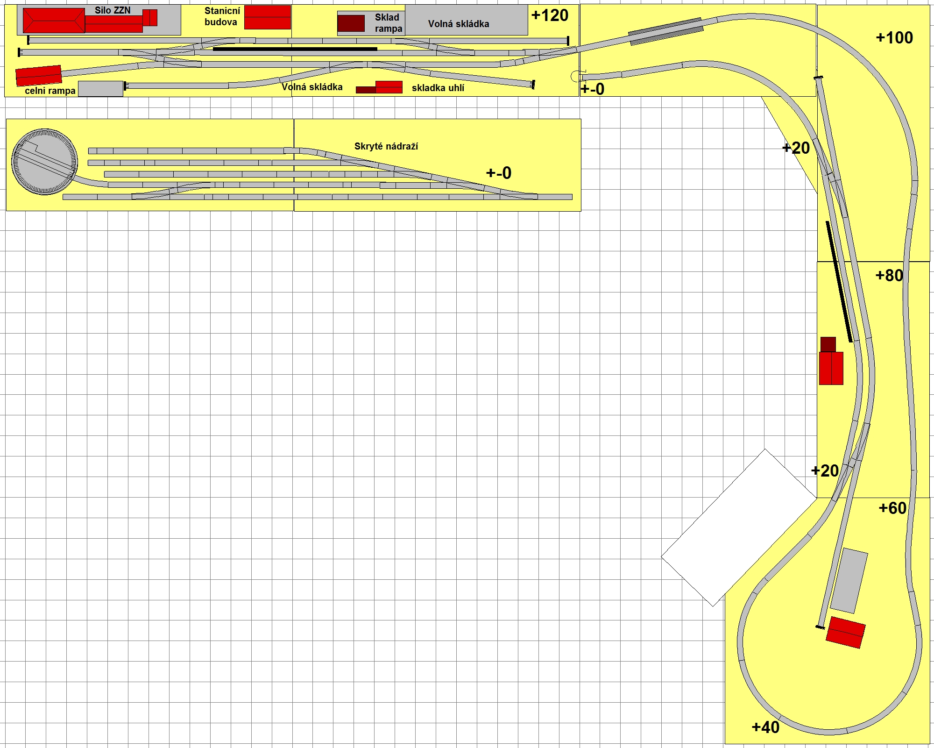Click the white rotated rectangle shape

tap(739, 528)
